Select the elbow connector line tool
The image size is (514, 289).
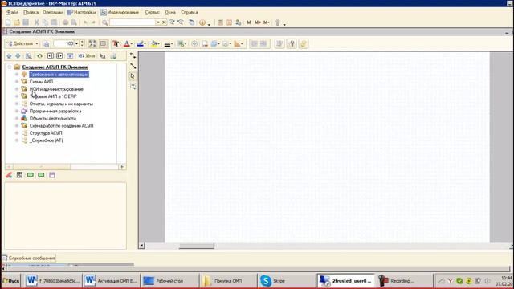click(133, 56)
